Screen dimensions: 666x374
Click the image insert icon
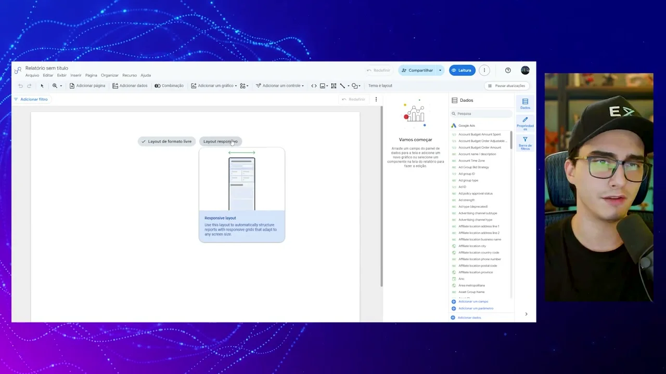[323, 86]
